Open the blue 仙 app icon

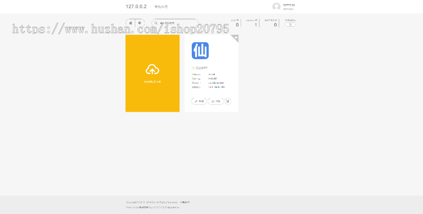[200, 51]
